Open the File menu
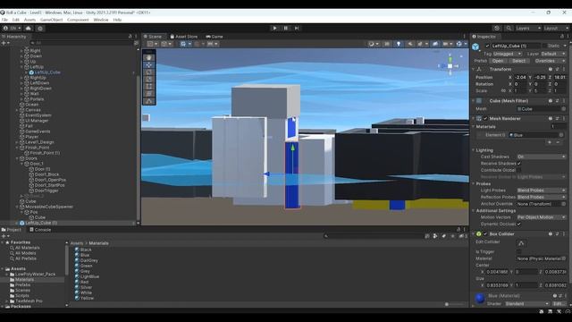Screen dimensions: 572x322 click(4, 20)
